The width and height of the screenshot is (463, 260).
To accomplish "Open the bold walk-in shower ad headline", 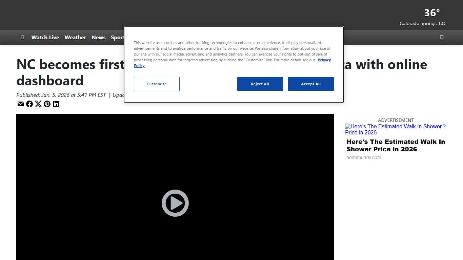I will 396,146.
